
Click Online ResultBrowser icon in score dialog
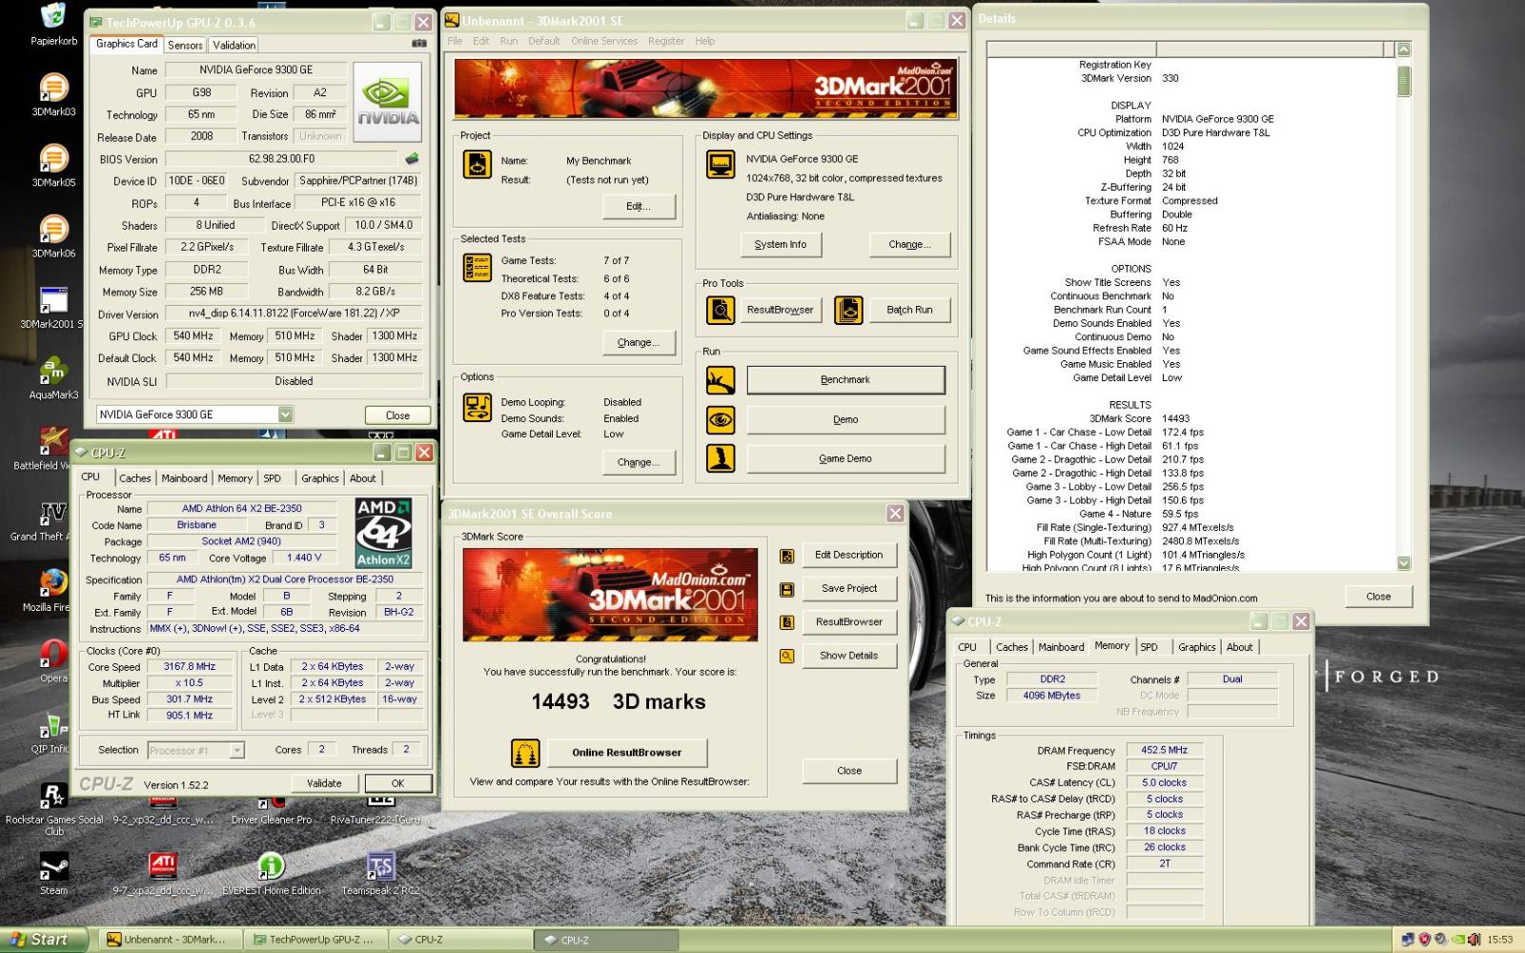[x=525, y=753]
